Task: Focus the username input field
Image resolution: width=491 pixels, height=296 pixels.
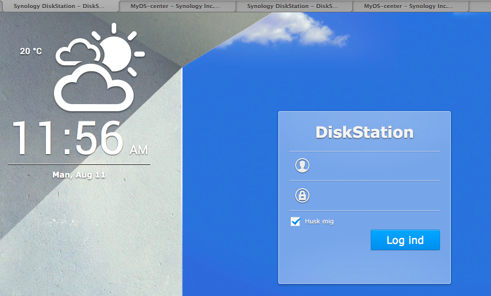Action: [x=365, y=166]
